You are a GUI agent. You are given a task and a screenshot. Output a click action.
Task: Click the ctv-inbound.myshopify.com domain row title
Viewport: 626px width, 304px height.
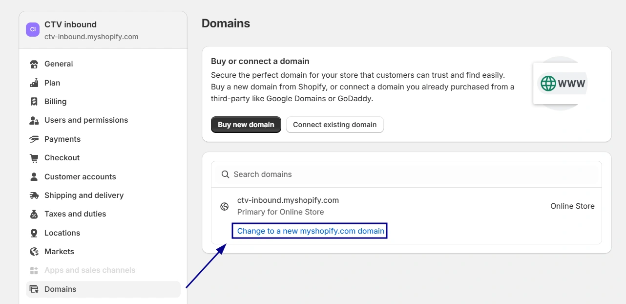[288, 200]
